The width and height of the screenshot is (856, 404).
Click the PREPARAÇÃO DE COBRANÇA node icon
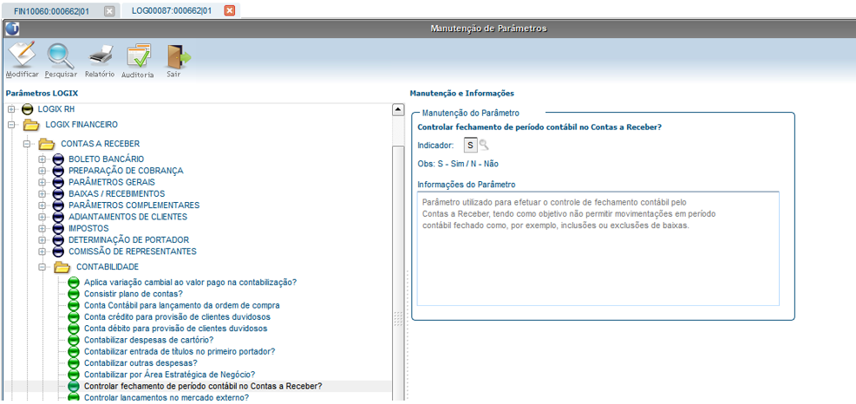[x=58, y=171]
